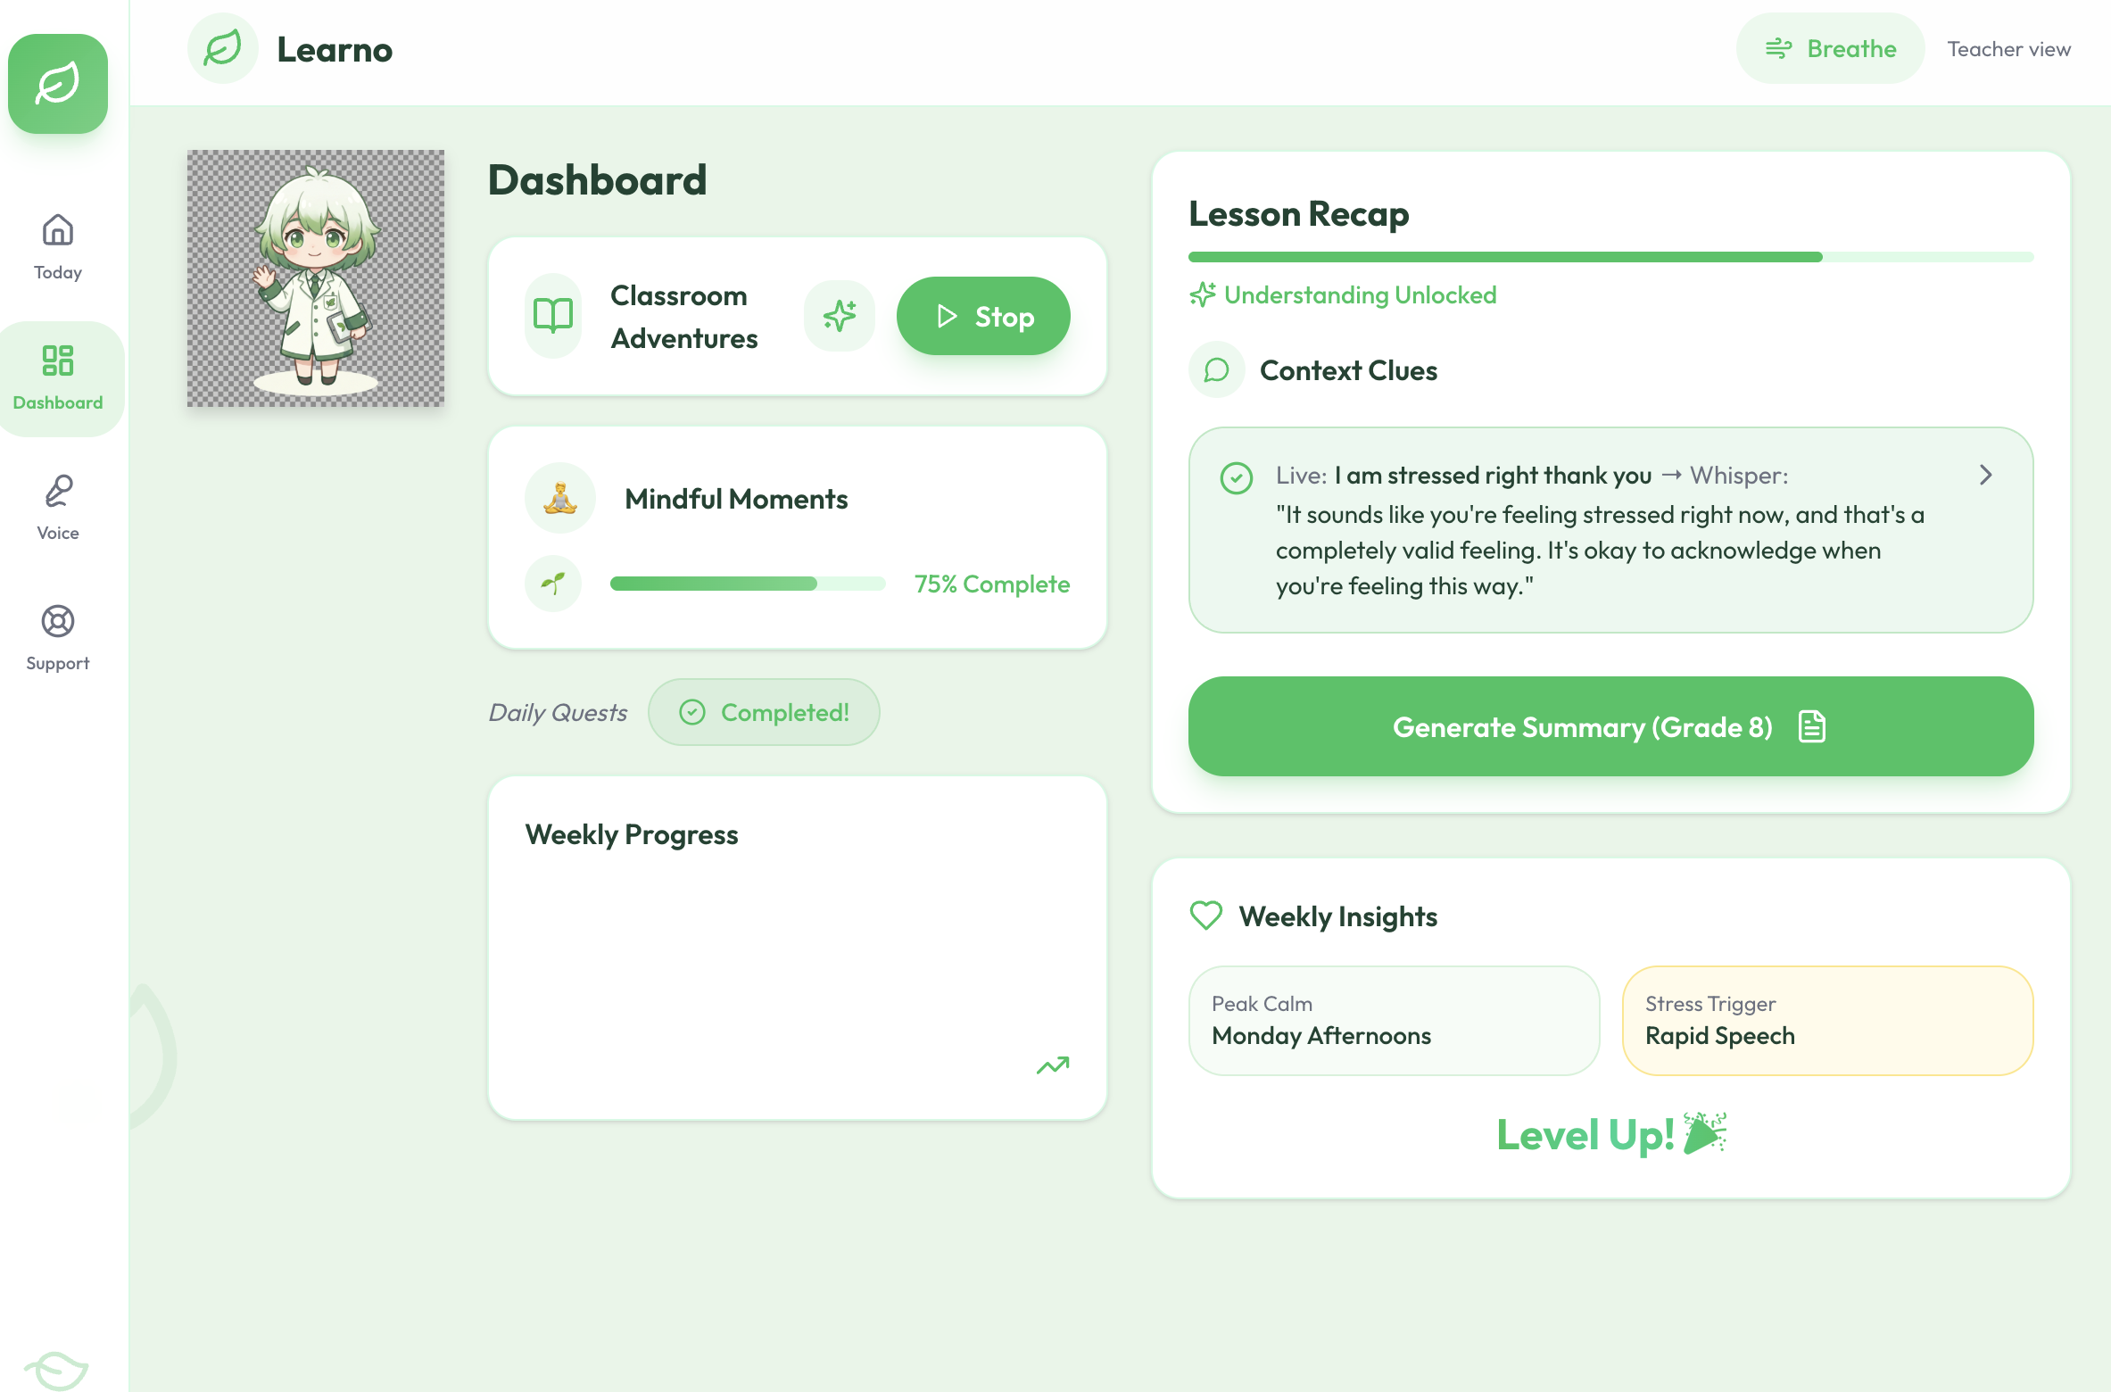Image resolution: width=2111 pixels, height=1392 pixels.
Task: Click the Context Clues chat bubble icon
Action: 1216,369
